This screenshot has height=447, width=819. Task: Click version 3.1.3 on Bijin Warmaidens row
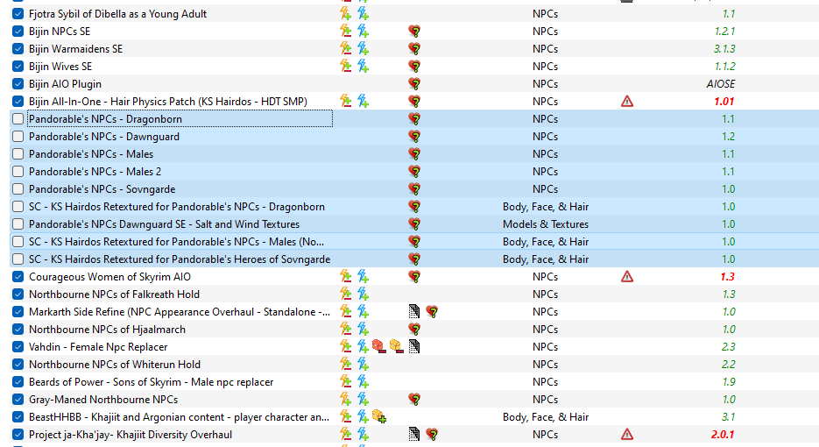(x=724, y=48)
